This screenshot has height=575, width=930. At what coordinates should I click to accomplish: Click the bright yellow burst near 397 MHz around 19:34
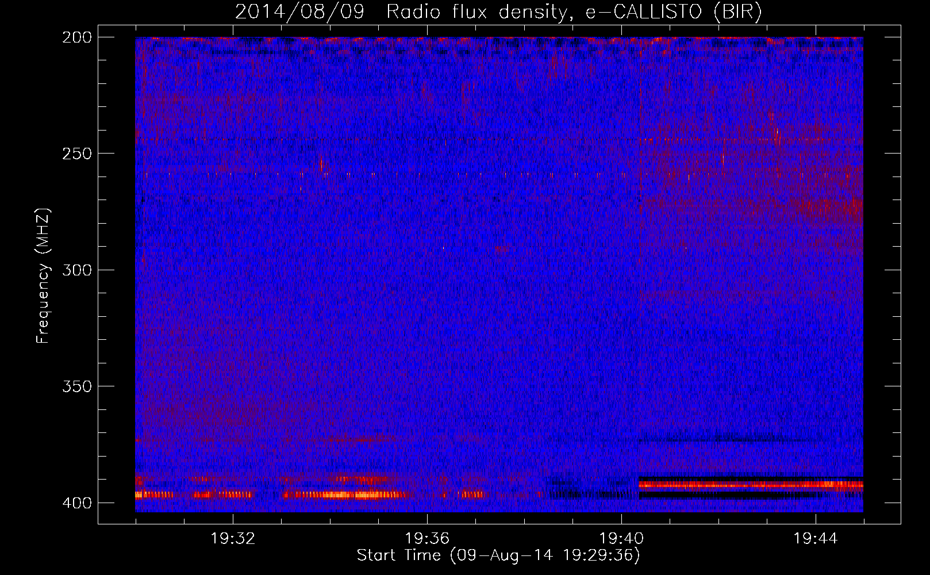pos(348,494)
